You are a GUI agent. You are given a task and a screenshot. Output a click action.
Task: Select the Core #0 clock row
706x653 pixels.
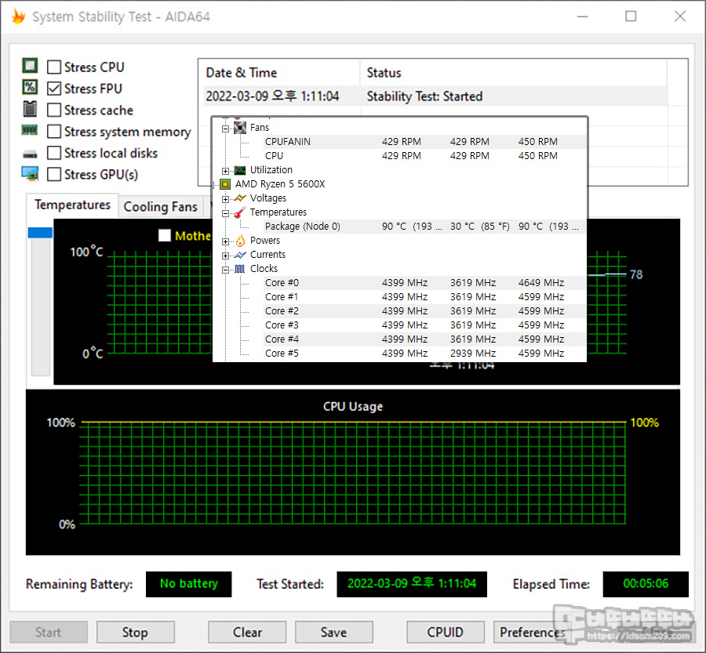click(x=424, y=283)
